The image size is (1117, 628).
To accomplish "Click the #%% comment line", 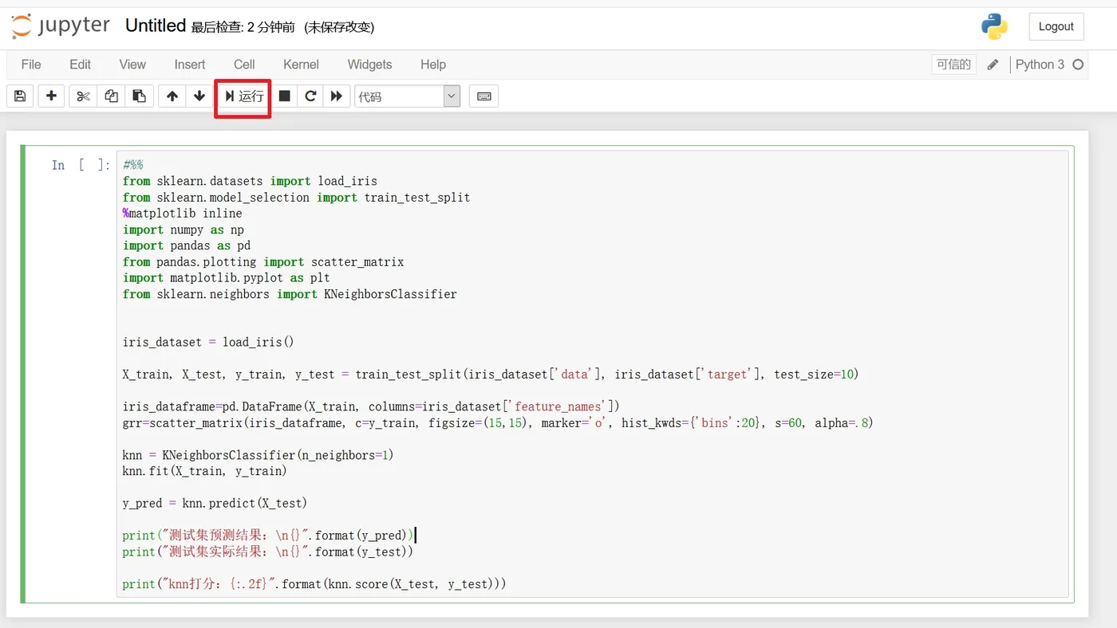I will (x=132, y=165).
